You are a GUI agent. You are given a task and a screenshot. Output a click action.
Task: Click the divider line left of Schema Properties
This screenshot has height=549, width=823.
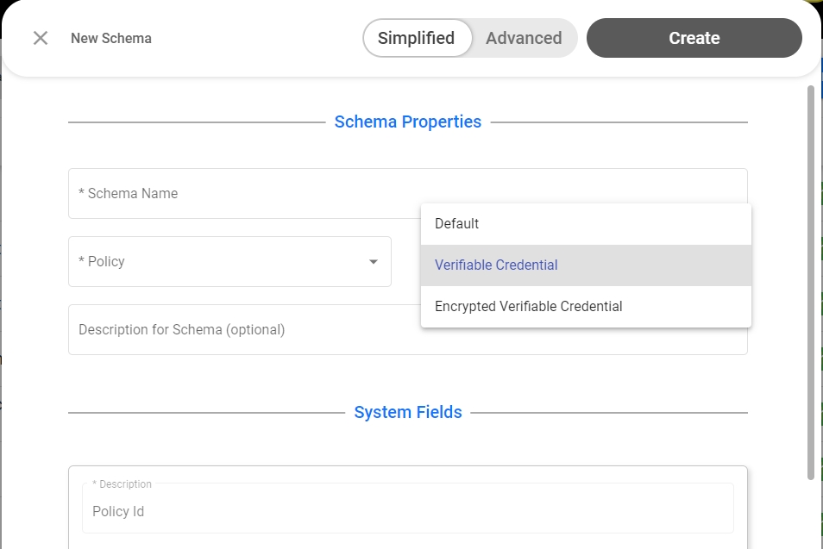(x=197, y=122)
